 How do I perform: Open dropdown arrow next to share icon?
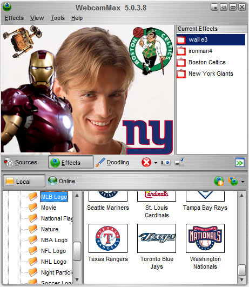tap(243, 182)
